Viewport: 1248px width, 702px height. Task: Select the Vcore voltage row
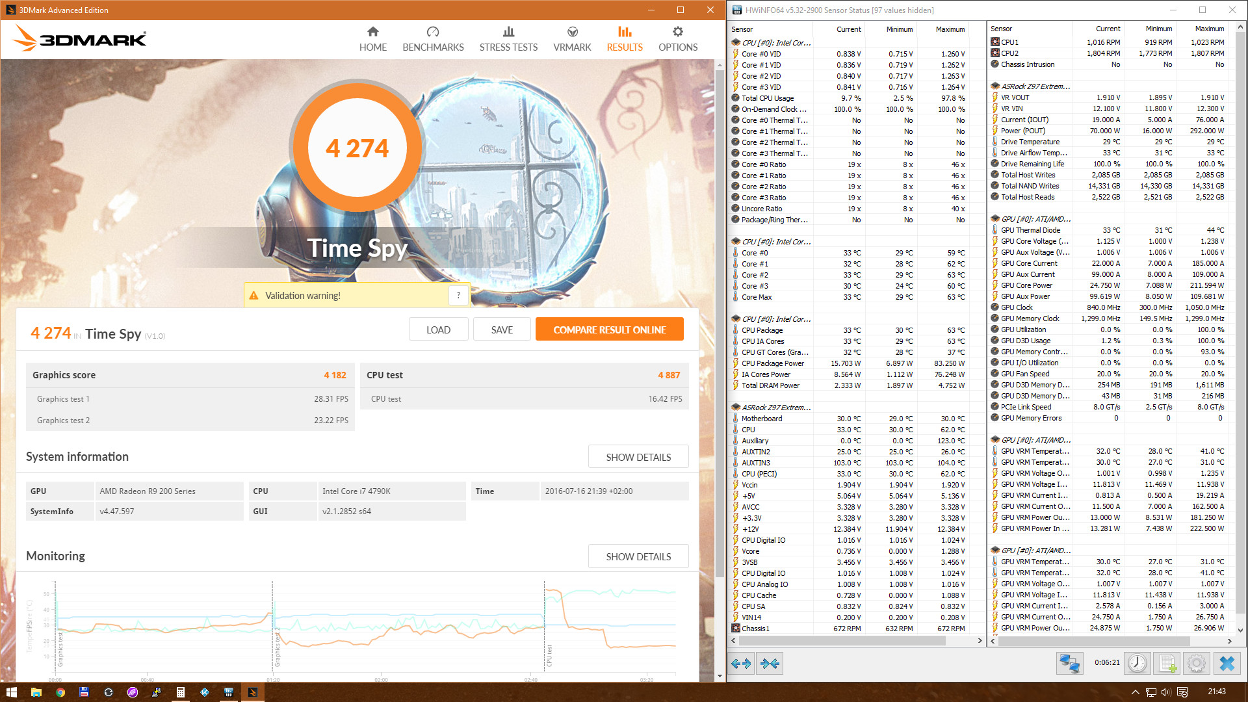[848, 551]
